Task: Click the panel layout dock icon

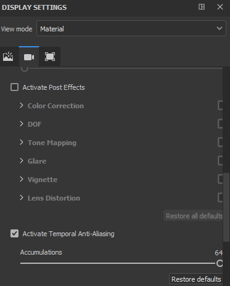Action: [x=202, y=7]
